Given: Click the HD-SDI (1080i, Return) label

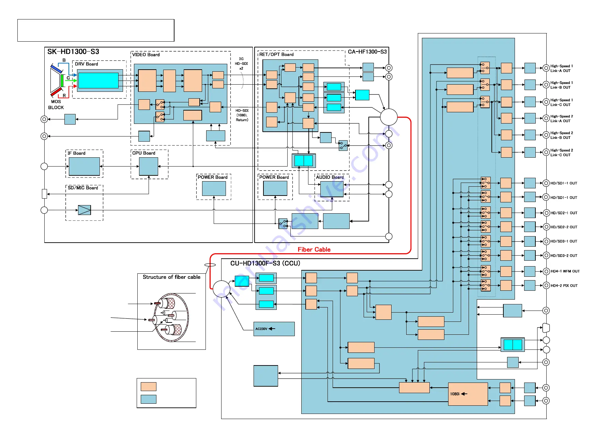Looking at the screenshot, I should pyautogui.click(x=242, y=115).
